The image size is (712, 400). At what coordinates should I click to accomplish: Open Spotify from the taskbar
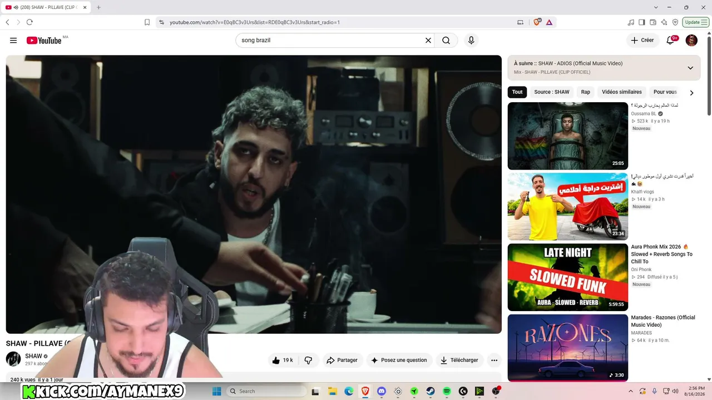[447, 391]
